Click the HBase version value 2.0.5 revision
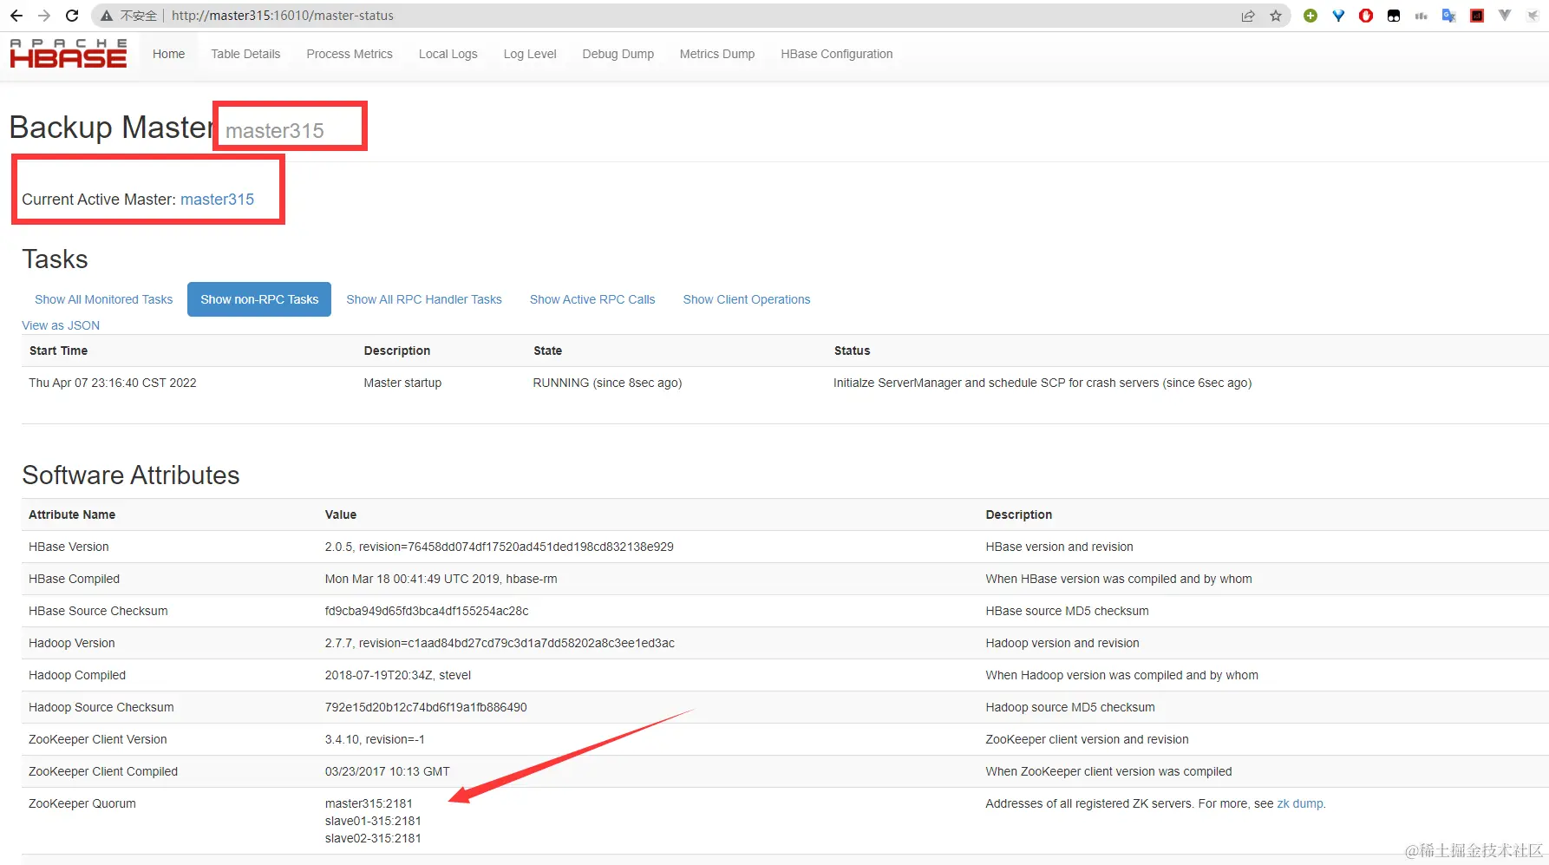 click(500, 547)
